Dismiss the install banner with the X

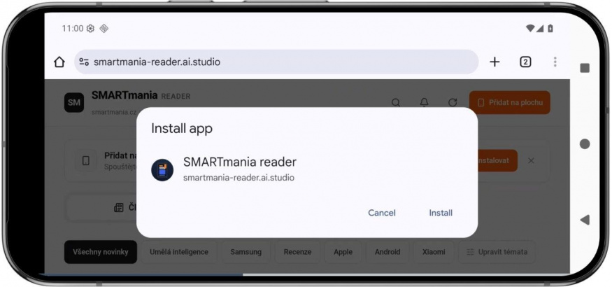[x=531, y=160]
